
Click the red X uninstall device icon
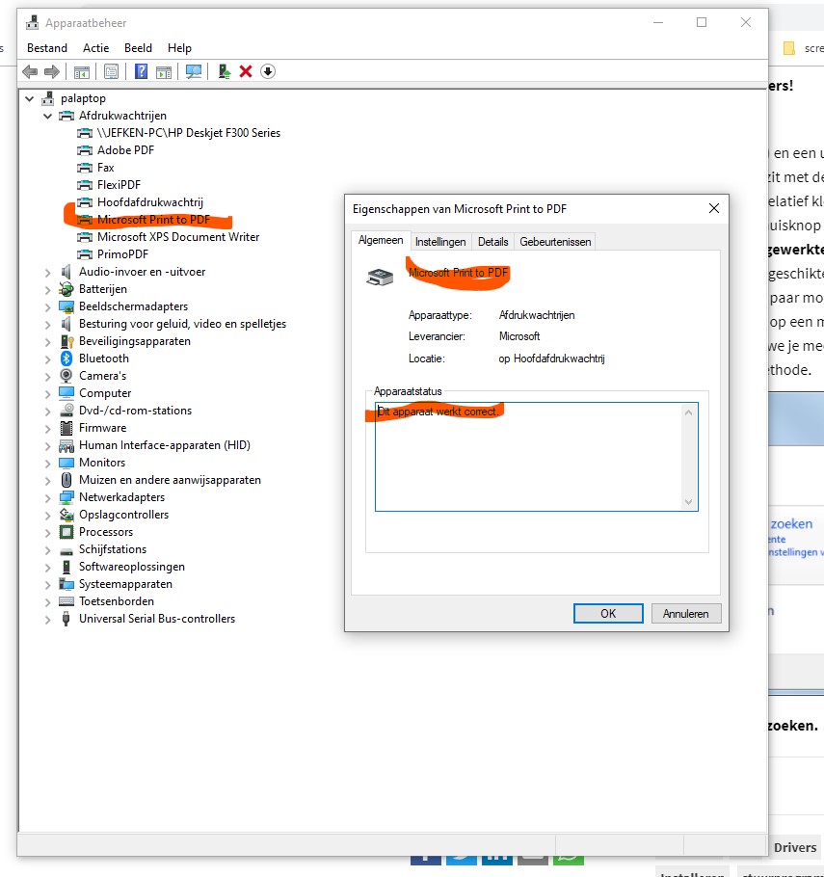[246, 71]
